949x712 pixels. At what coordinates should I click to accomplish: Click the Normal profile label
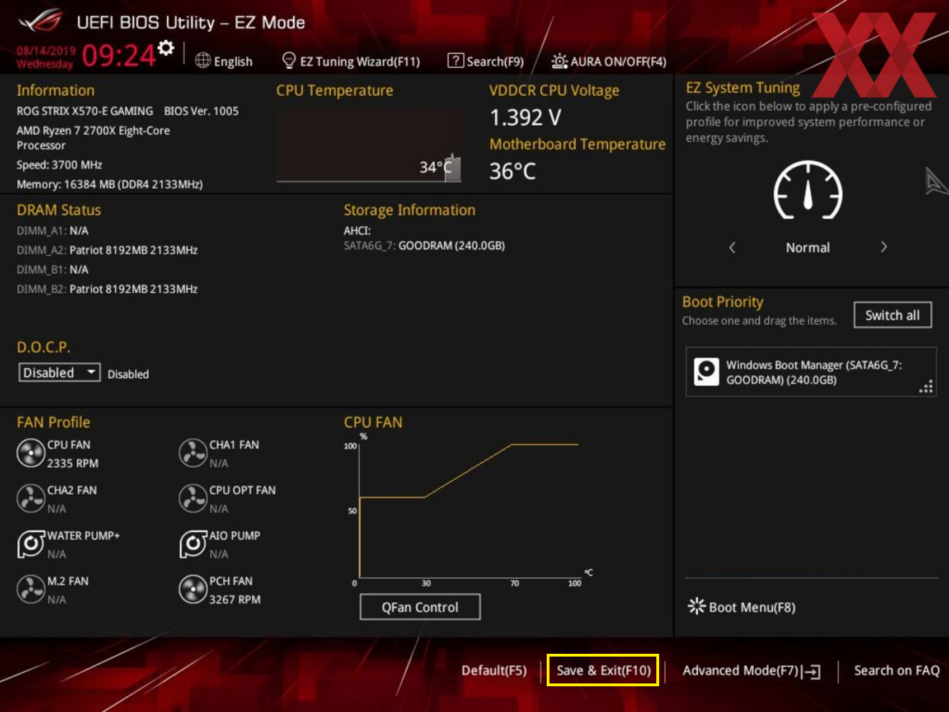(807, 247)
